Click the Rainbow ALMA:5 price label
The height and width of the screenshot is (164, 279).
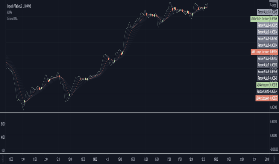tap(267, 45)
